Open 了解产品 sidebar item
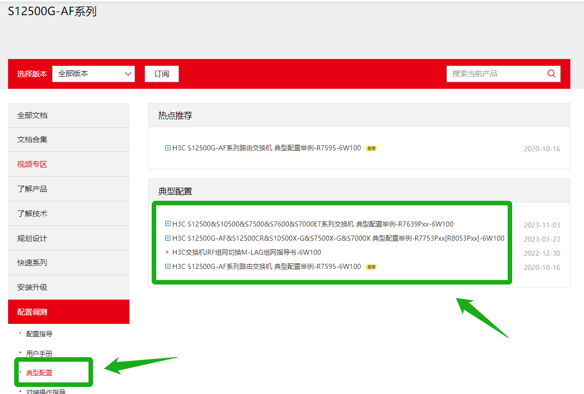Viewport: 584px width, 394px height. point(69,189)
